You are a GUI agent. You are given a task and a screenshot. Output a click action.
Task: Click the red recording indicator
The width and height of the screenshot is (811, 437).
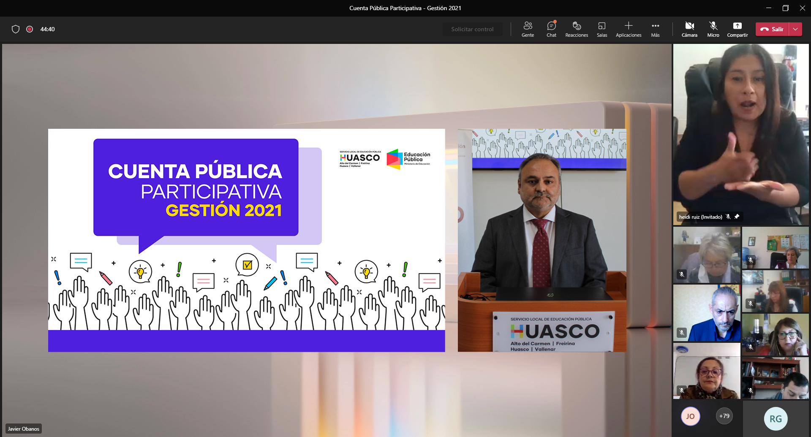coord(30,29)
